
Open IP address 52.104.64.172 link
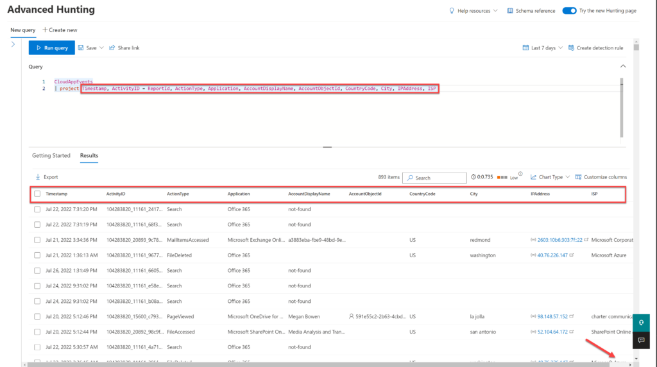coord(552,332)
